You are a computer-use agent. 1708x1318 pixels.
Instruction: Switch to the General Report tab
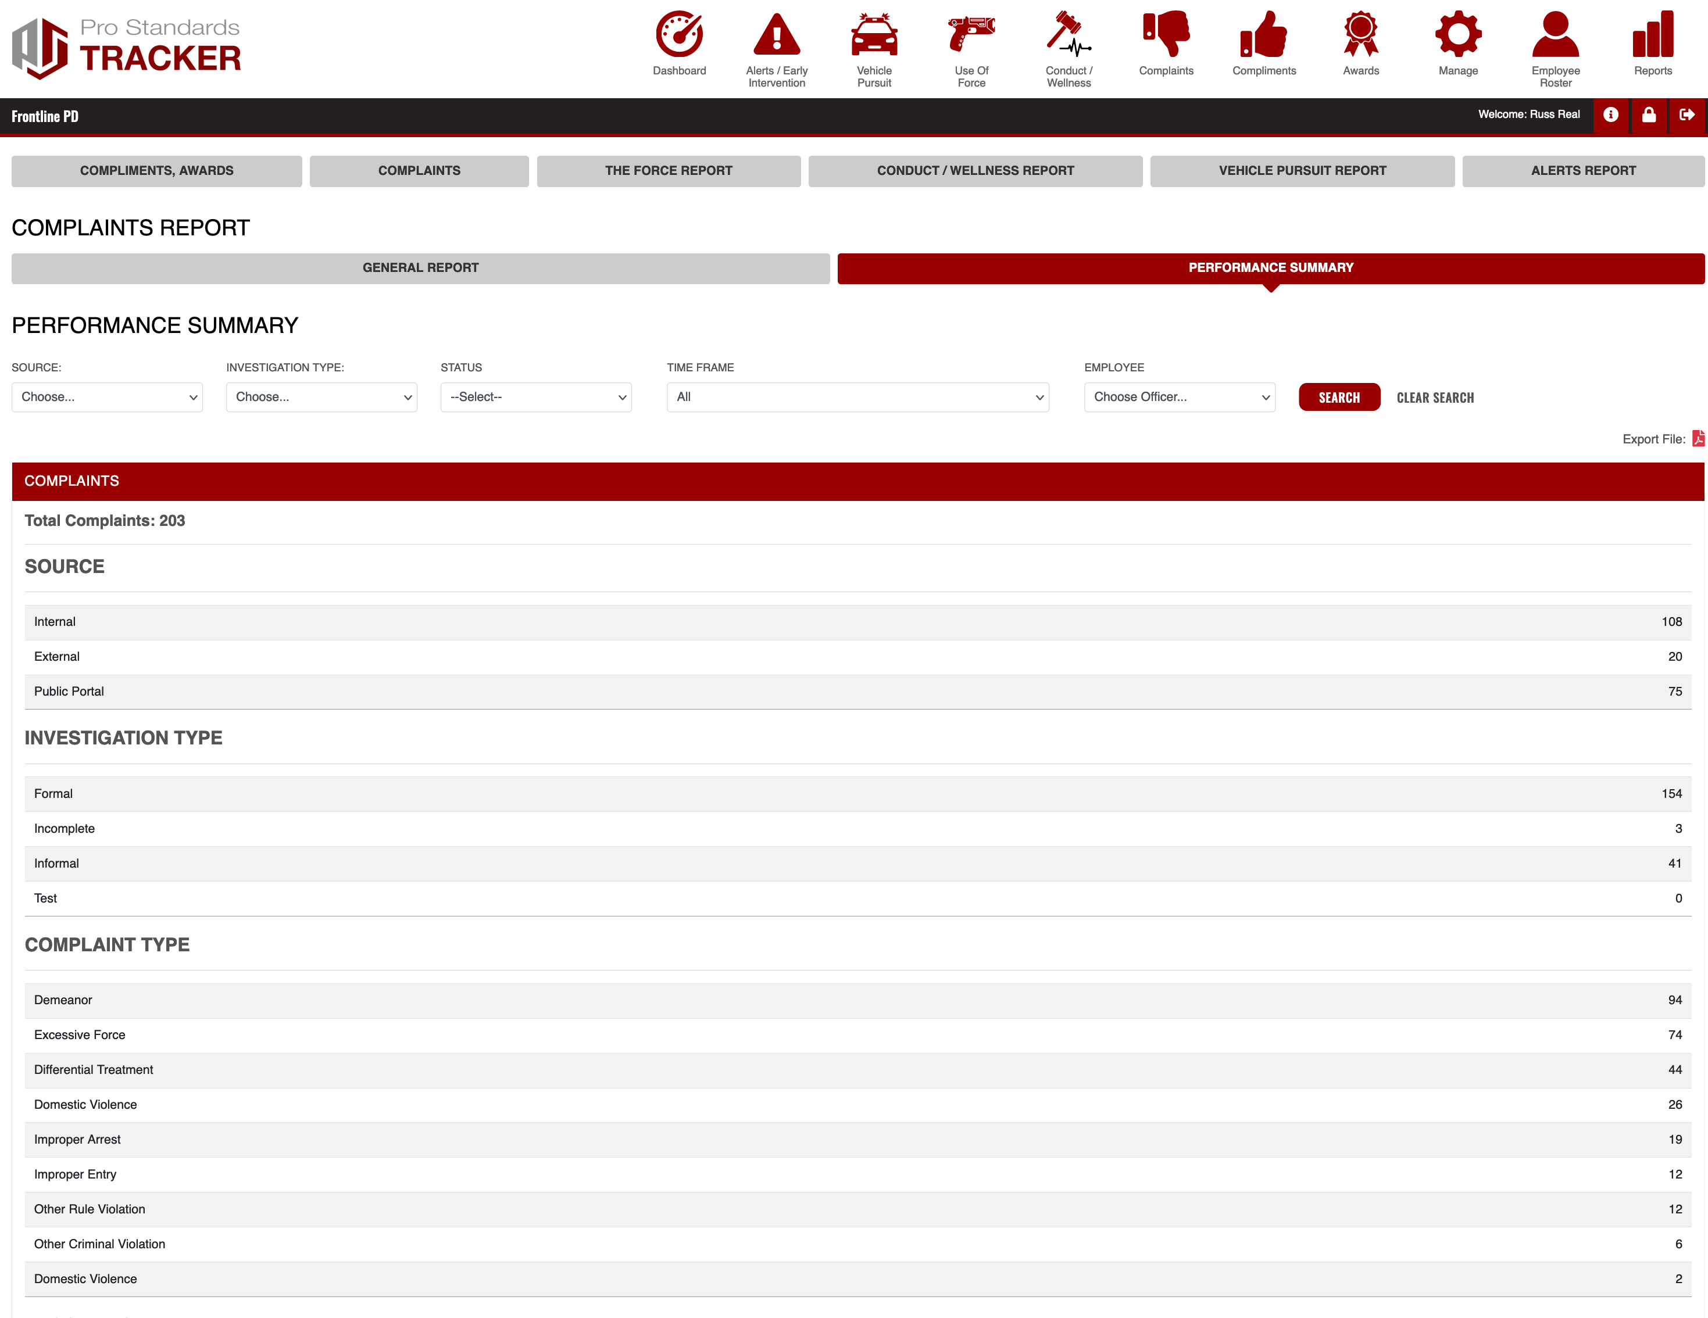point(420,267)
